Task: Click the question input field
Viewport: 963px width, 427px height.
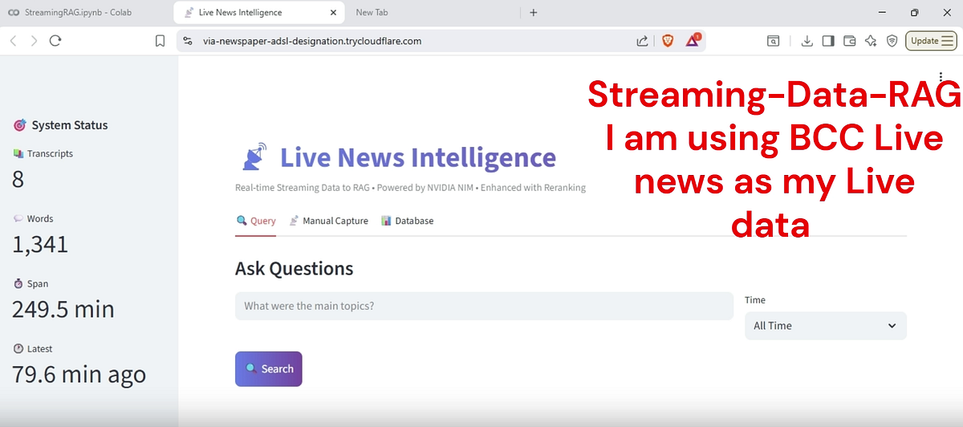Action: click(x=484, y=306)
